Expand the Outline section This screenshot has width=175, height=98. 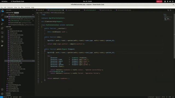point(19,93)
